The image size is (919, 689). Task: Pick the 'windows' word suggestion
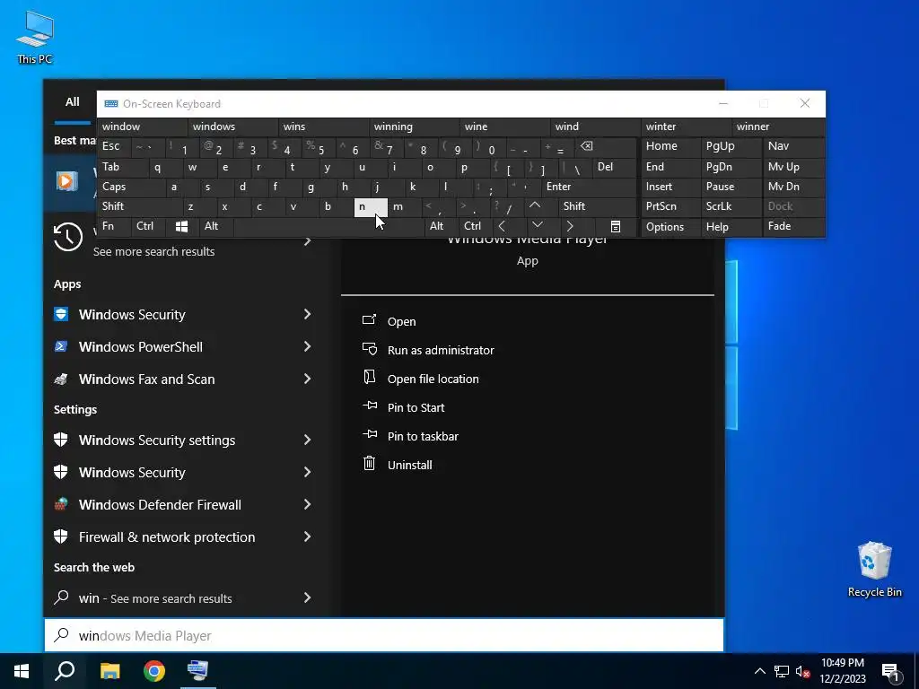233,126
